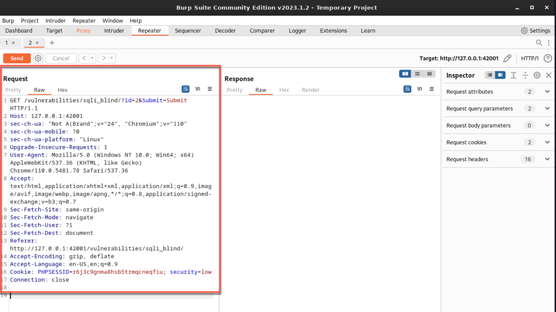Open the Project menu
556x312 pixels.
(30, 20)
